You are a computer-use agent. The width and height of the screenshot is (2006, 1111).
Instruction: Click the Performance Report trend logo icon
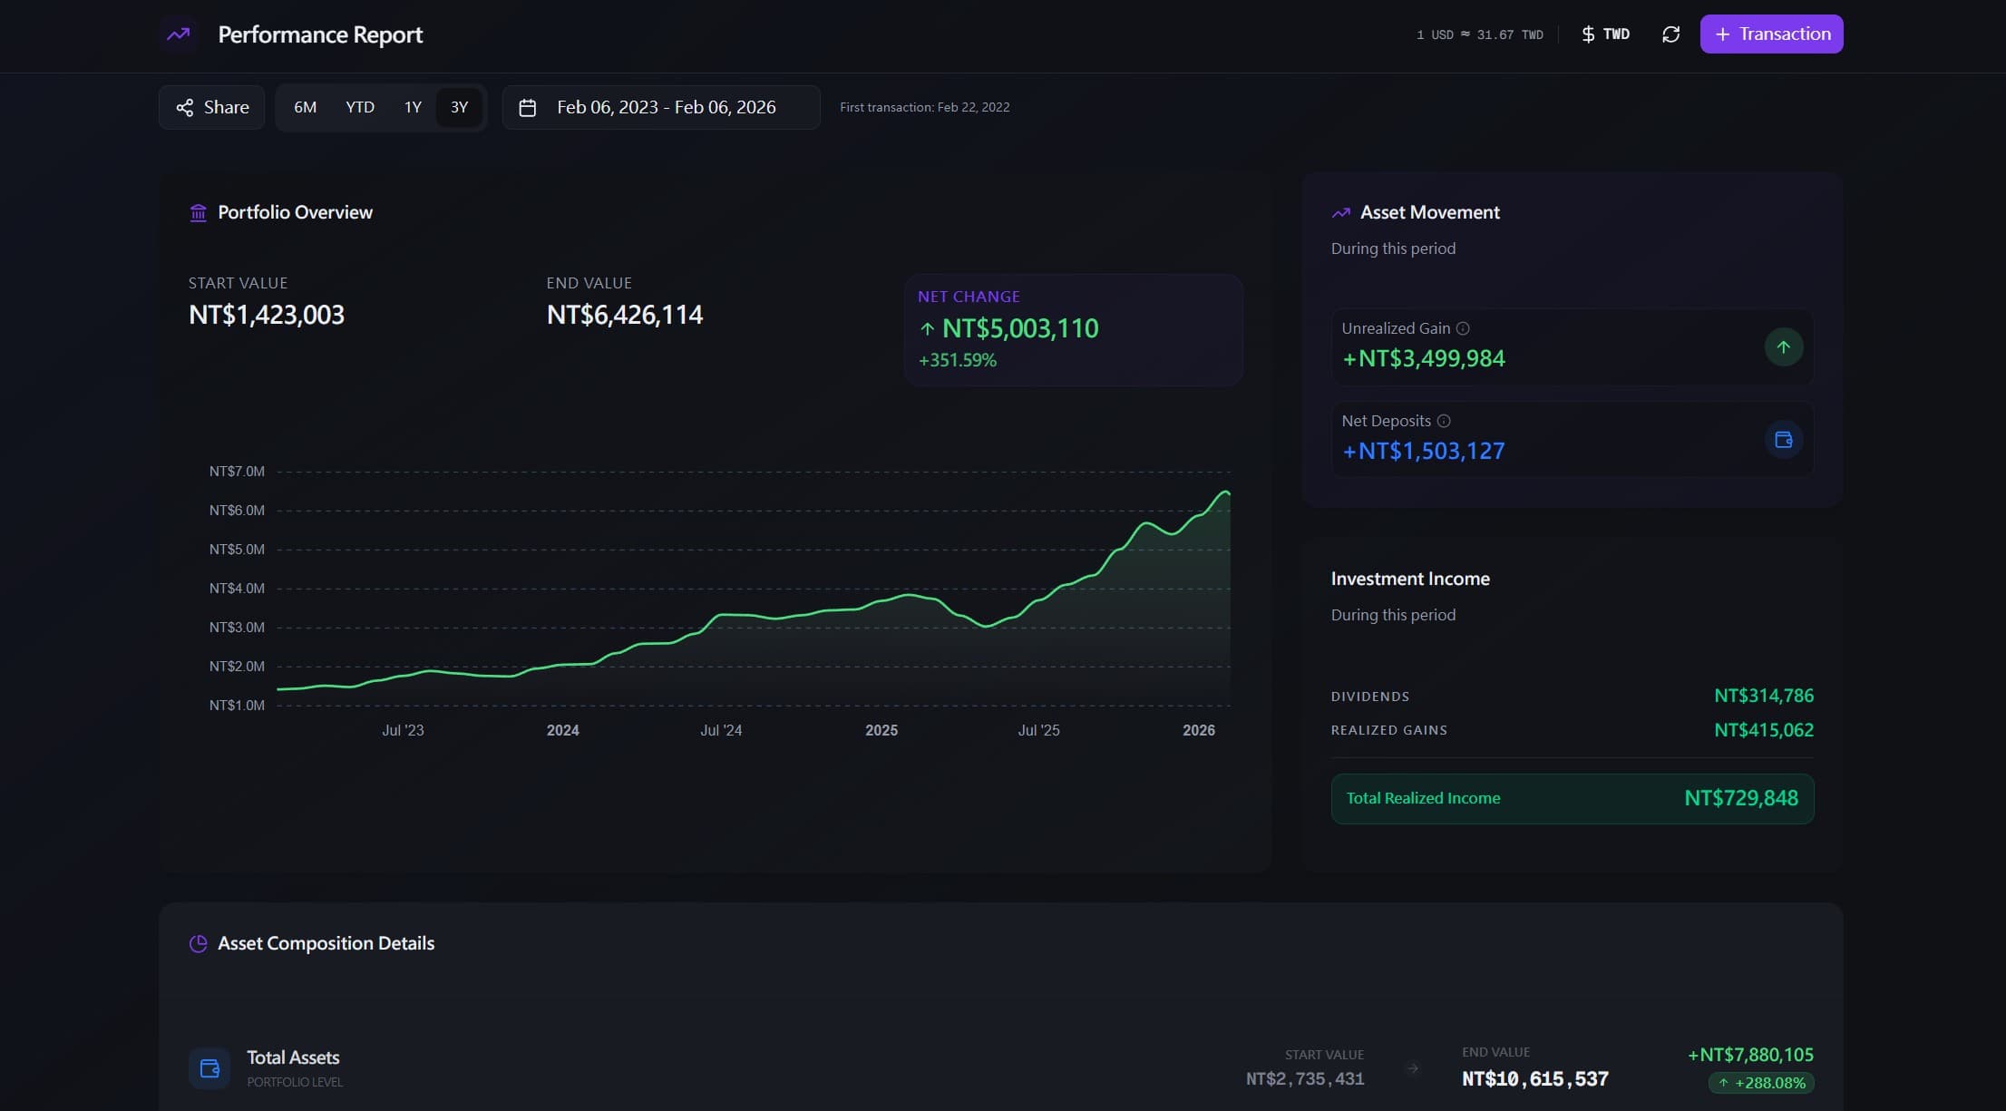tap(179, 34)
